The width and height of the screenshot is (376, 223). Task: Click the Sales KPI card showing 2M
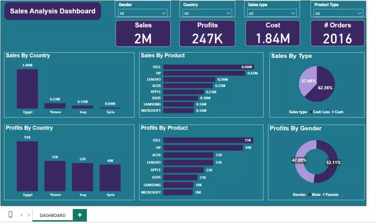pyautogui.click(x=143, y=33)
